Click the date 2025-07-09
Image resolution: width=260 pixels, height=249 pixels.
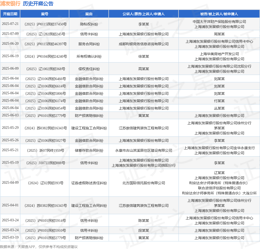tap(10, 34)
